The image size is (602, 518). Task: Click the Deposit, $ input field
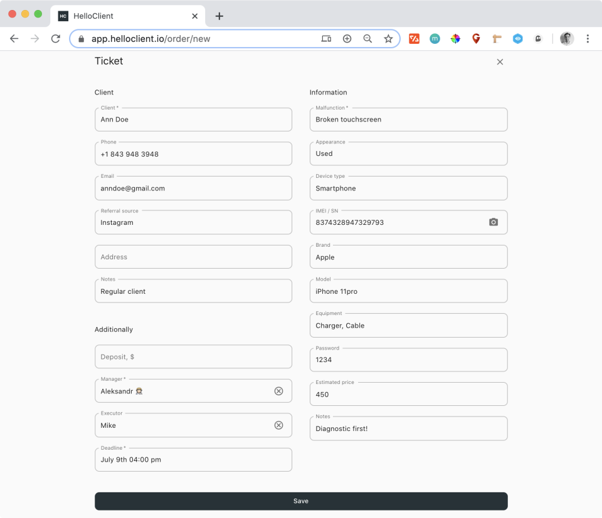193,357
